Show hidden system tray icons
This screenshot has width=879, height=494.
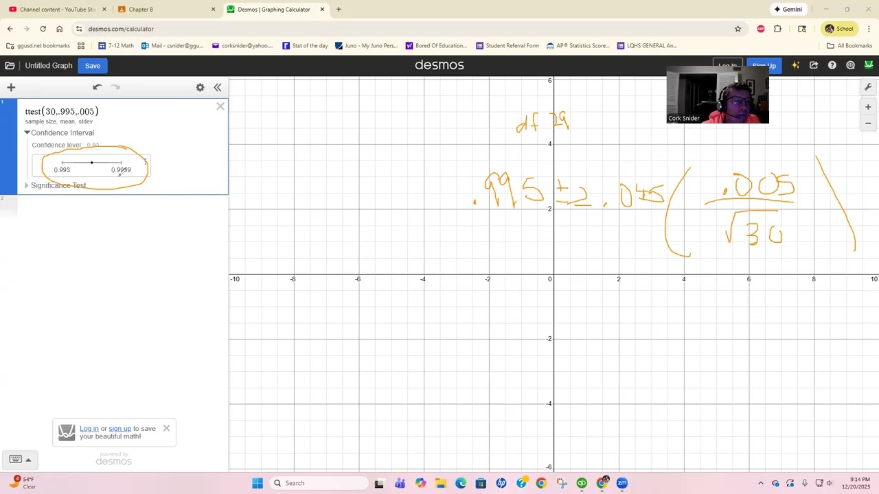(760, 483)
